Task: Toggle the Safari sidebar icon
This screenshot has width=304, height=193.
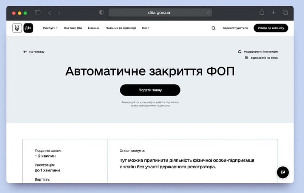Action: [x=37, y=13]
